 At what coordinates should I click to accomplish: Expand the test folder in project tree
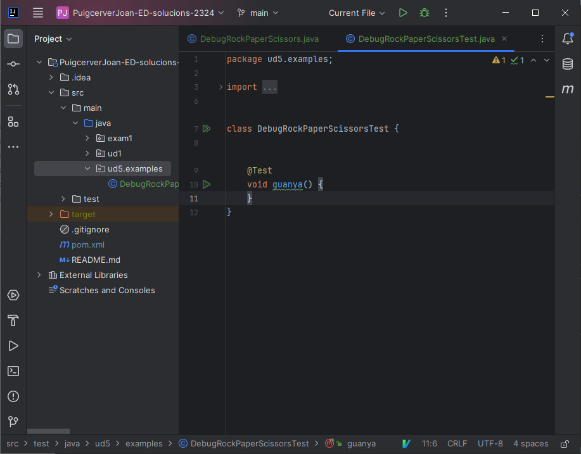point(63,199)
